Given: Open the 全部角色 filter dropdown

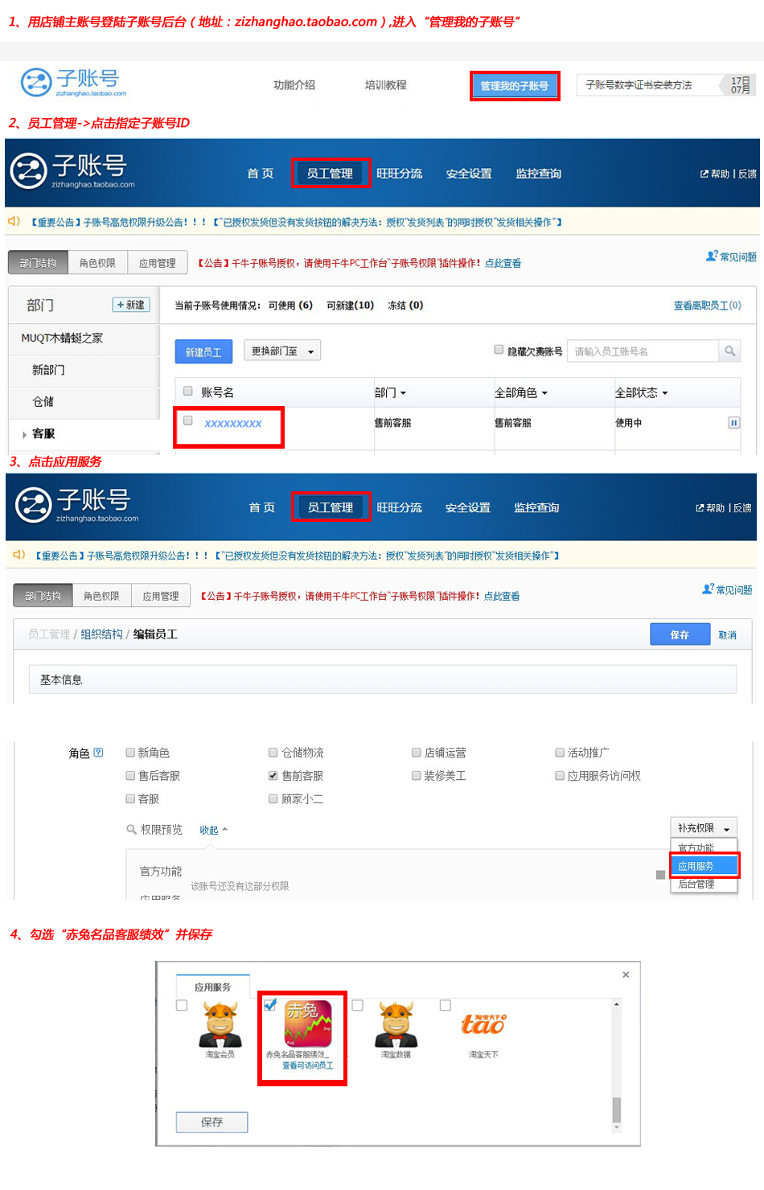Looking at the screenshot, I should point(521,392).
